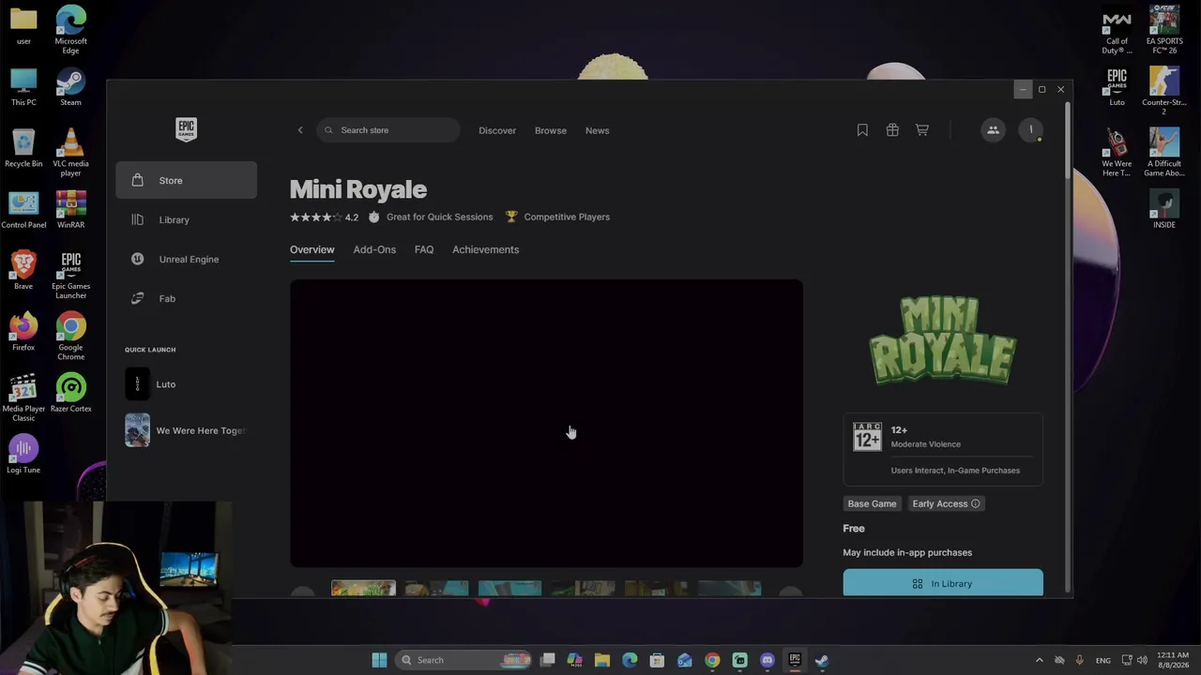Click the Base Game tag

click(x=872, y=503)
